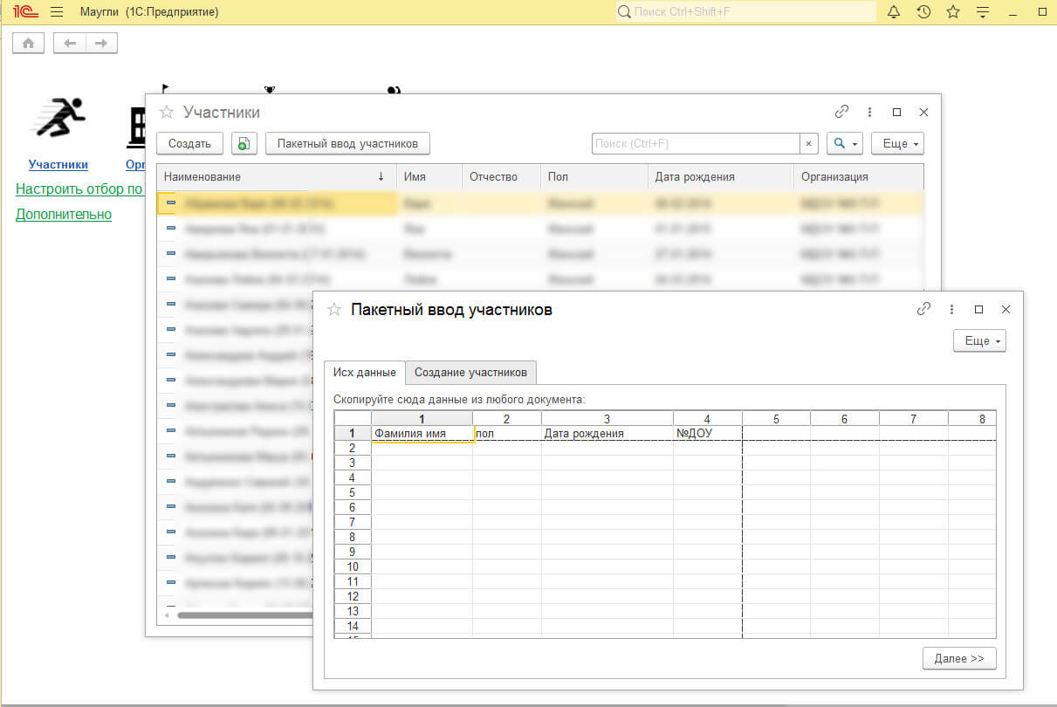Viewport: 1057px width, 707px height.
Task: Open the history clock icon
Action: click(923, 12)
